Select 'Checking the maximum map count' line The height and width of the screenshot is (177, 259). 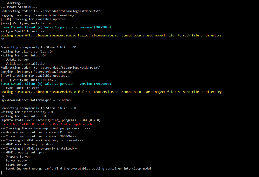coord(45,128)
